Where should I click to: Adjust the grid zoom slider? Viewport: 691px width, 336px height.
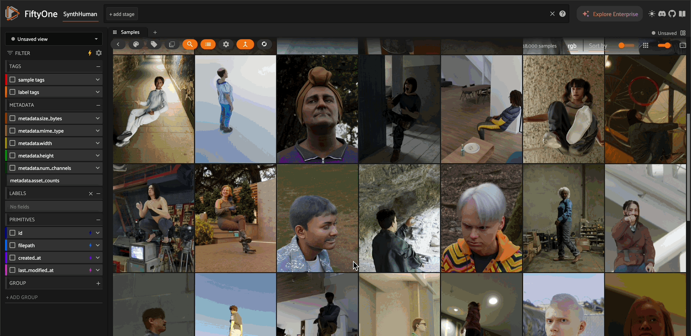(x=626, y=45)
